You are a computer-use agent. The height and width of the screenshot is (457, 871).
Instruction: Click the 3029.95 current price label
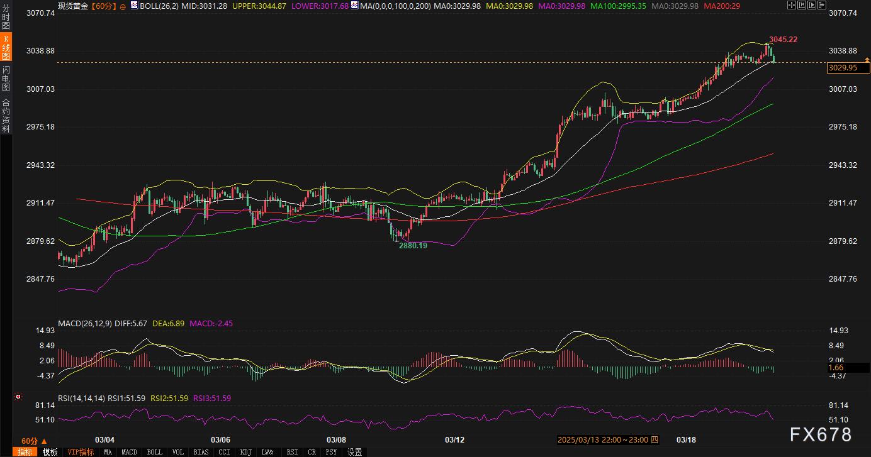843,68
